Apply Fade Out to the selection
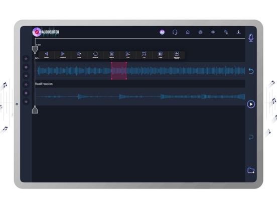This screenshot has height=208, width=277. click(63, 55)
